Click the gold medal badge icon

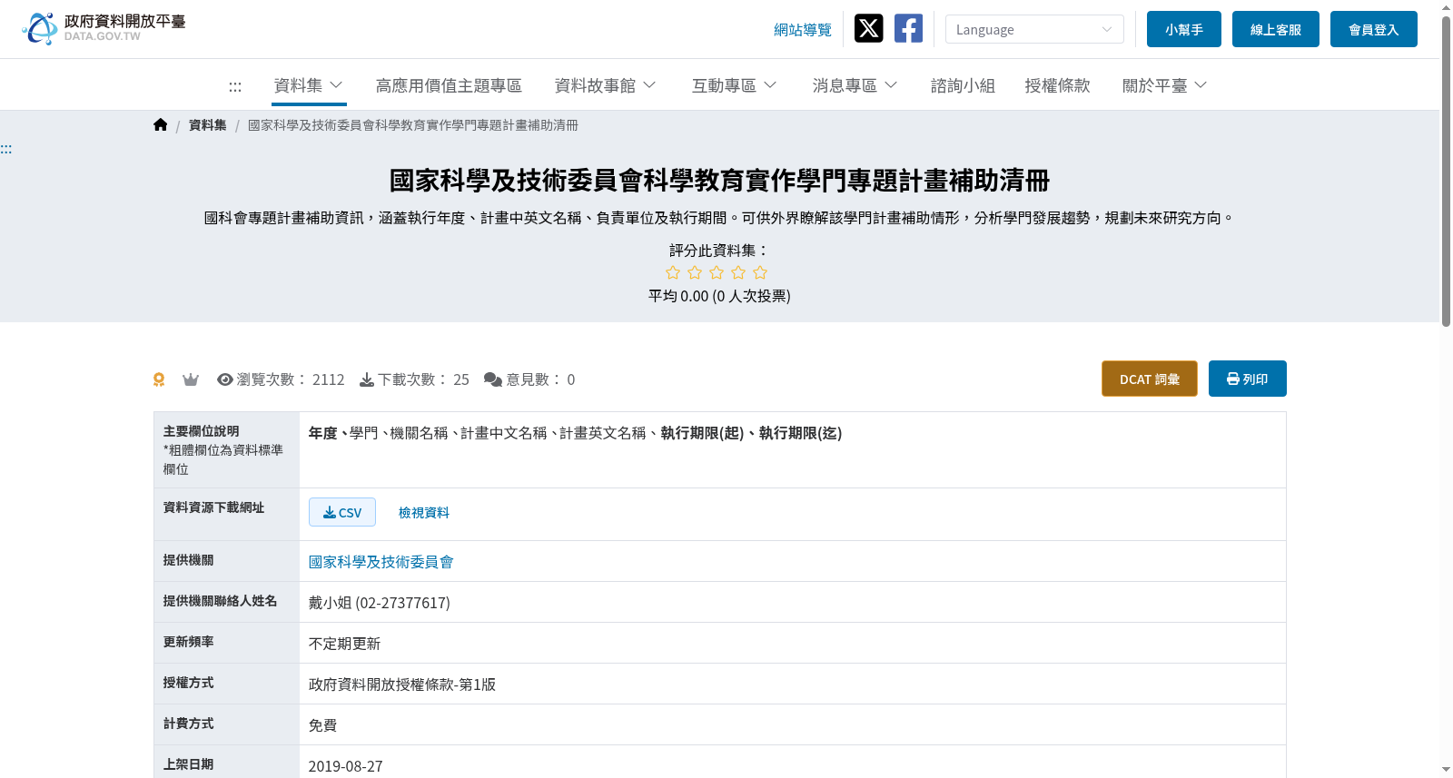[159, 379]
